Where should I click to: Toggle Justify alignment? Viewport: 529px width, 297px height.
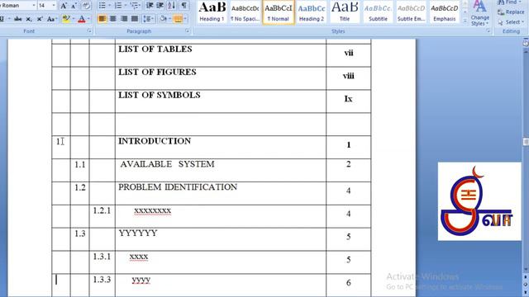click(135, 19)
